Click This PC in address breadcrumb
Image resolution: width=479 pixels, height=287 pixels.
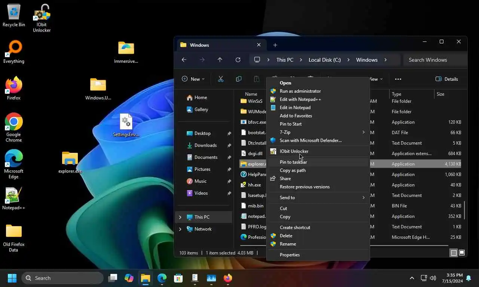[285, 60]
